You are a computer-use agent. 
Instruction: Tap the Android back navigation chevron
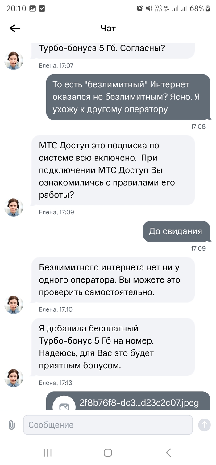pos(168,453)
